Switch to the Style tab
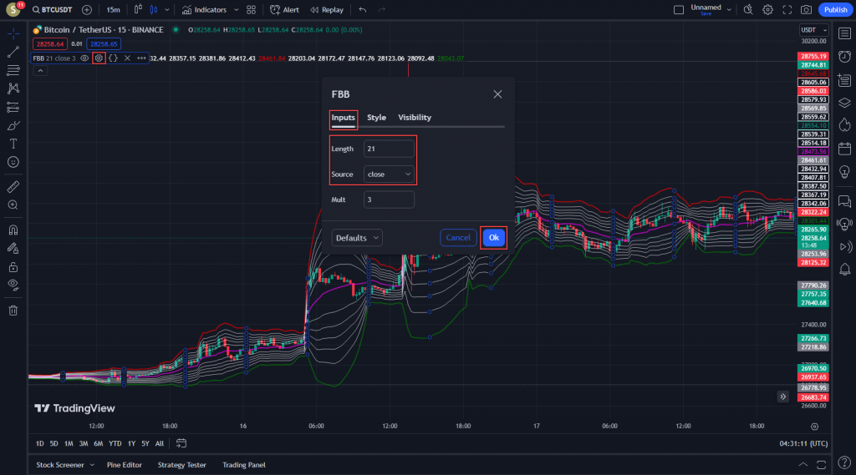This screenshot has width=856, height=475. 377,118
